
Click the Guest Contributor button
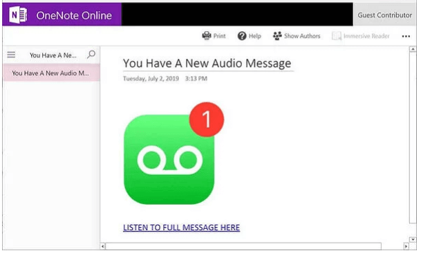[x=384, y=15]
